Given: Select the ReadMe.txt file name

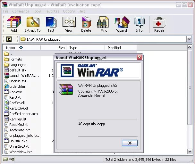Looking at the screenshot, I should tap(19, 125).
